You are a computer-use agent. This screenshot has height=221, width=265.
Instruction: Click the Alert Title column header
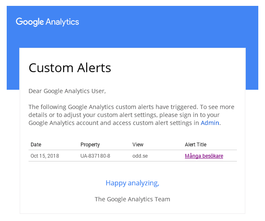(x=195, y=145)
